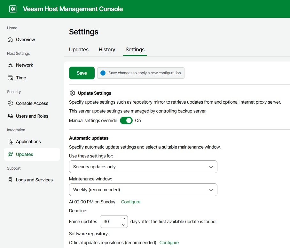Click the Veeam logo icon in header
The width and height of the screenshot is (290, 248).
(x=13, y=9)
